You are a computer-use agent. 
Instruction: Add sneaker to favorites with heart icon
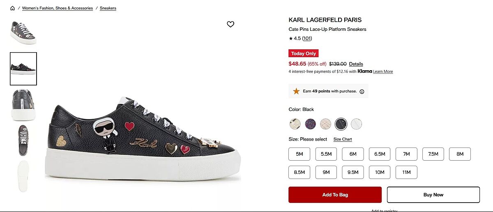pyautogui.click(x=230, y=24)
